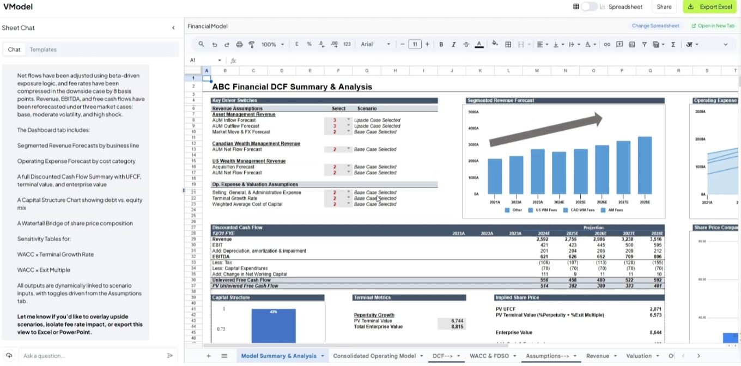Select column header F
This screenshot has height=366, width=741.
pos(338,70)
